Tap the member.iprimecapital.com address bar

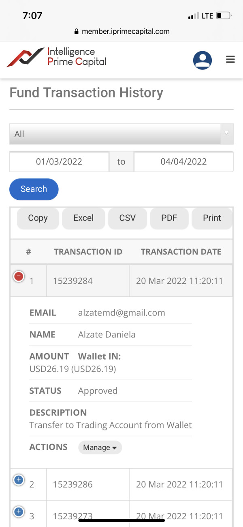click(x=126, y=31)
